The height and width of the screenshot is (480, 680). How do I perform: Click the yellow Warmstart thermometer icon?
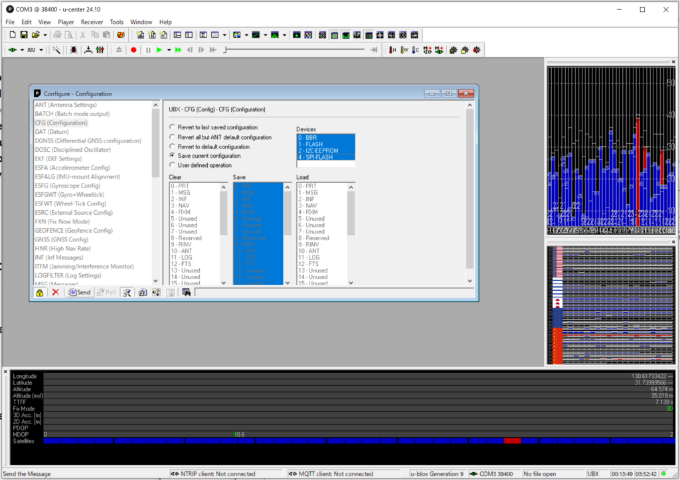[404, 50]
